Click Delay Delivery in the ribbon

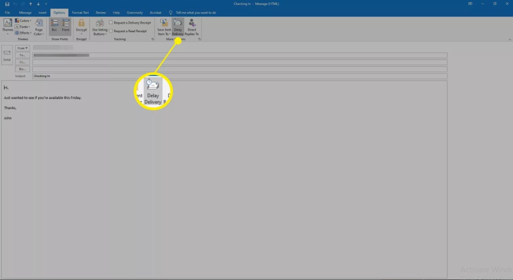pos(178,27)
